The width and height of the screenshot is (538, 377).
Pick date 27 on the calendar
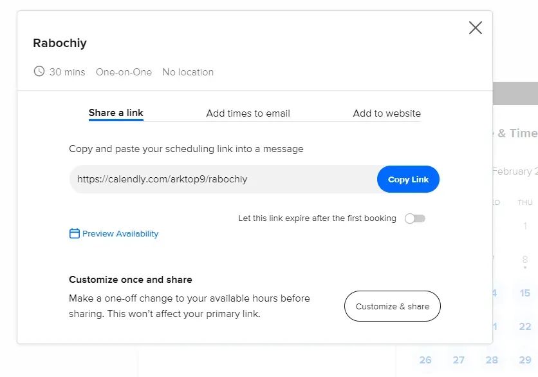pyautogui.click(x=459, y=360)
